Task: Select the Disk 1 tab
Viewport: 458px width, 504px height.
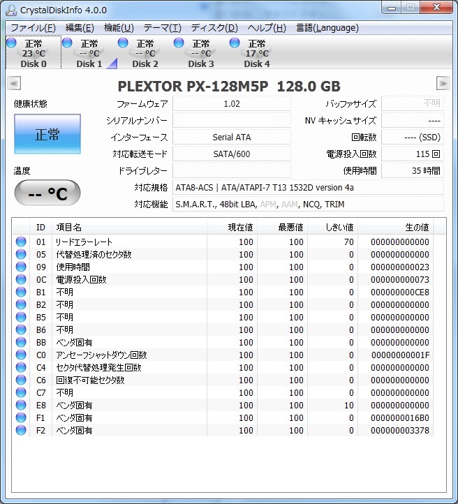Action: [x=89, y=53]
